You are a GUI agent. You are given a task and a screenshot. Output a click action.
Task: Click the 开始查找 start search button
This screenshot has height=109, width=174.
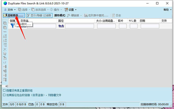pos(14,15)
